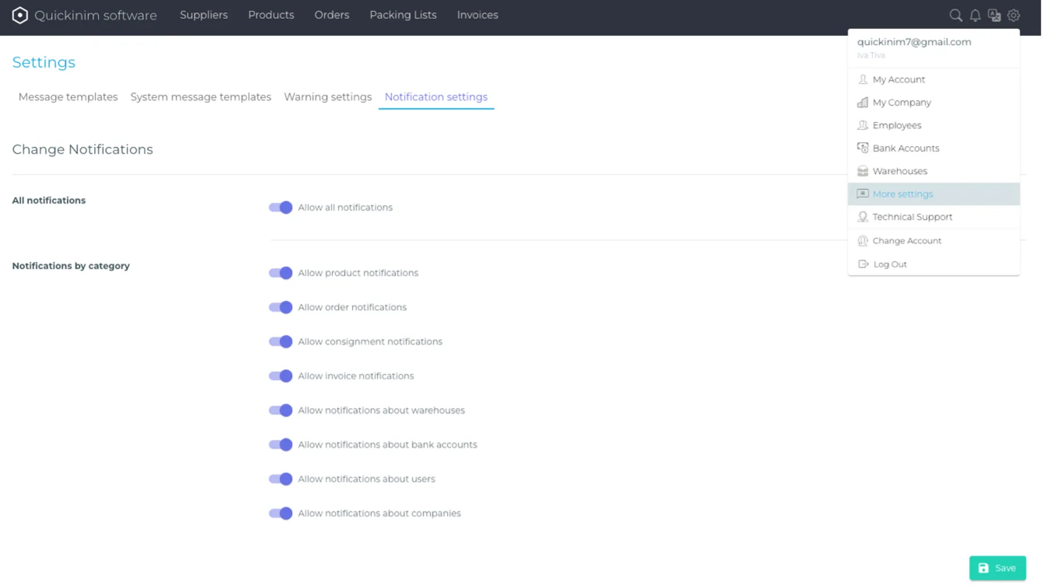Choose Technical Support menu entry
1043x588 pixels.
tap(912, 217)
